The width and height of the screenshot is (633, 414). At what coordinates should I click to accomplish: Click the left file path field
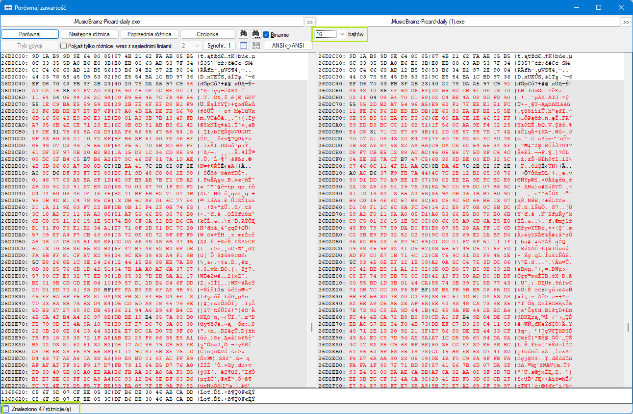(x=152, y=22)
